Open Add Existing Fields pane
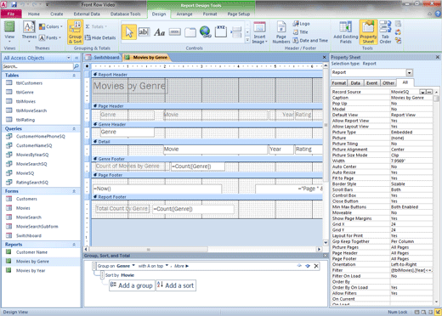442x316 pixels. 346,32
